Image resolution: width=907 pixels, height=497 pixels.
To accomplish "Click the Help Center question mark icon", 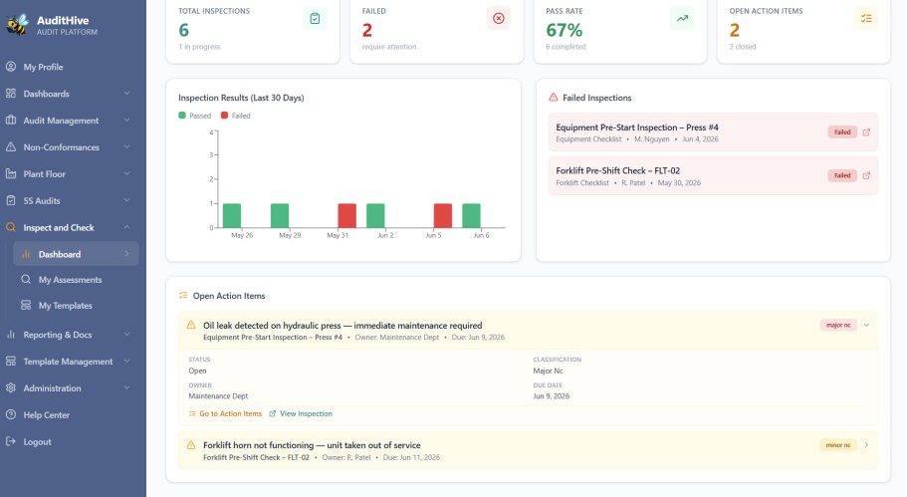I will [x=10, y=415].
